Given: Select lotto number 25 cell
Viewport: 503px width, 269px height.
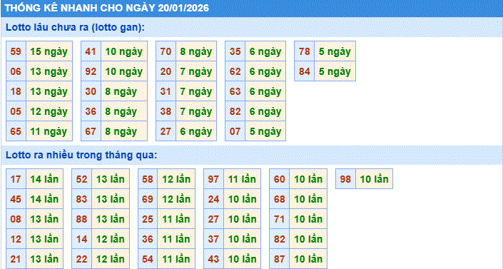Looking at the screenshot, I should [148, 219].
